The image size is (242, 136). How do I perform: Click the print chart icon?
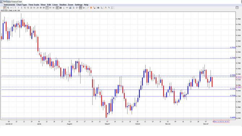click(x=98, y=8)
